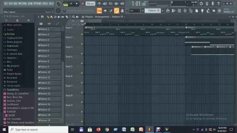The image size is (237, 133).
Task: Click the time display 1:01:00
Action: coord(139,4)
